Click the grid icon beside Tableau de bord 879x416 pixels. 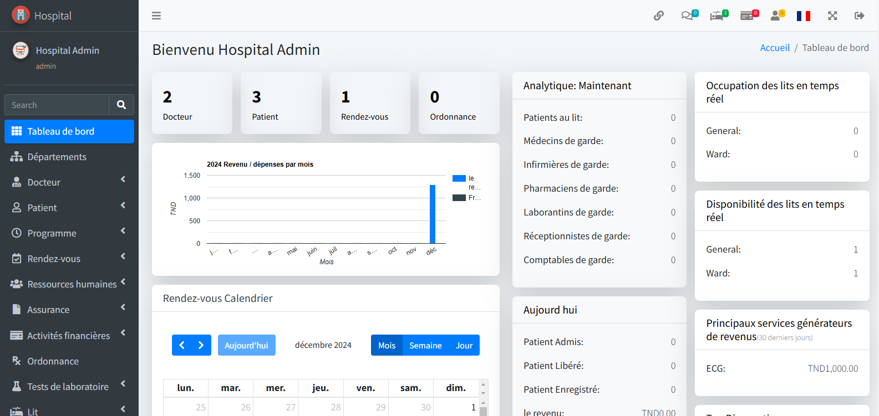point(17,131)
